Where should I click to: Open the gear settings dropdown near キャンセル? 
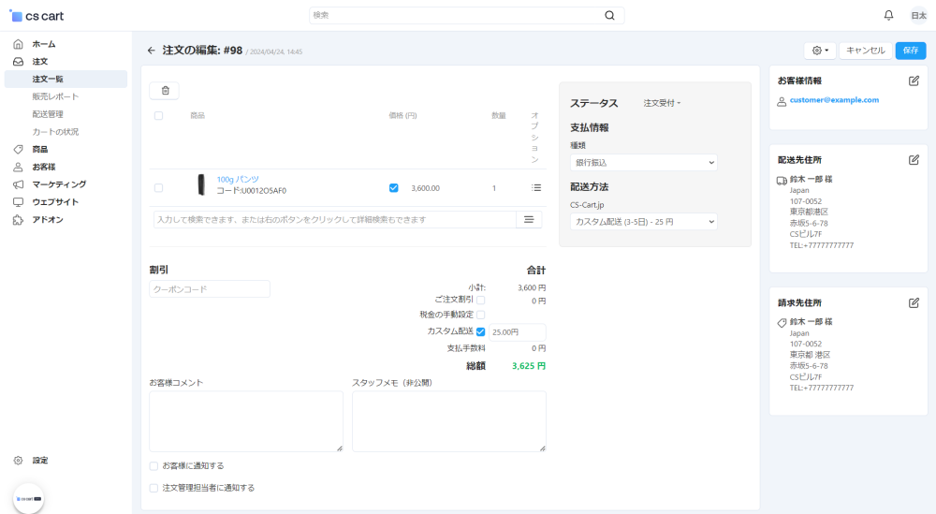point(820,51)
